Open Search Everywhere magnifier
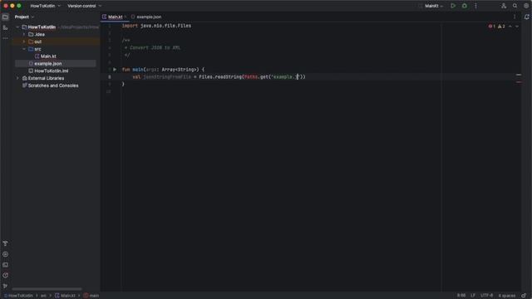Viewport: 532px width, 299px height. pyautogui.click(x=515, y=6)
